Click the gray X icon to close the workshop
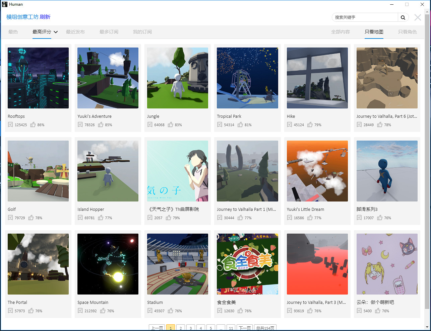 (418, 18)
